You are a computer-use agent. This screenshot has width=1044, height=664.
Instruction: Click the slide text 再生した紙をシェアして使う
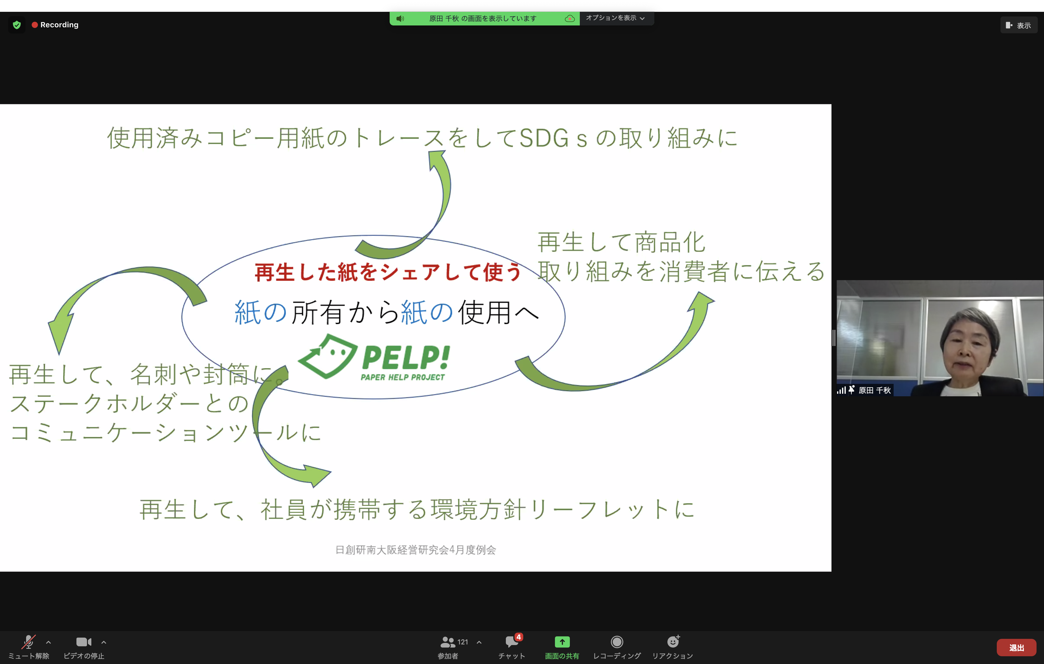388,273
